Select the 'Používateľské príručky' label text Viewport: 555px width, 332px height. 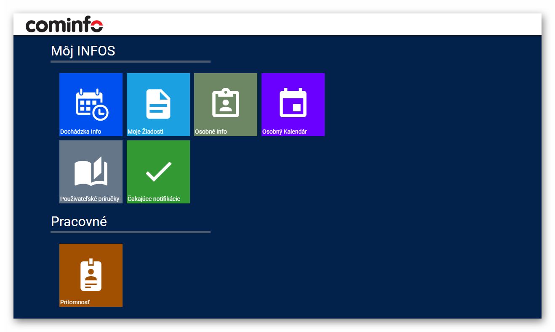click(x=90, y=199)
